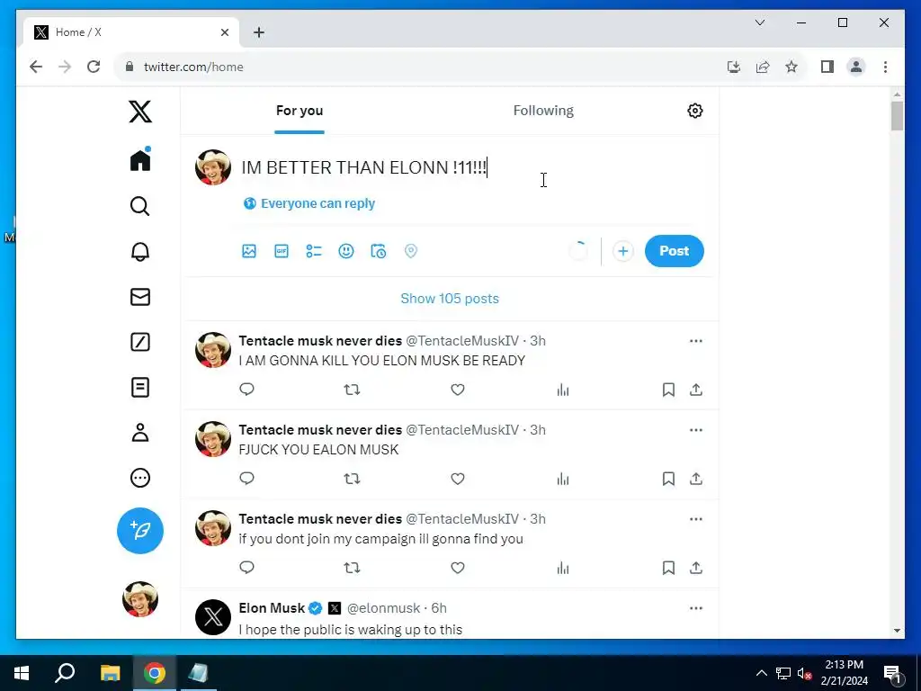The width and height of the screenshot is (921, 691).
Task: Switch to the Following tab
Action: click(543, 111)
